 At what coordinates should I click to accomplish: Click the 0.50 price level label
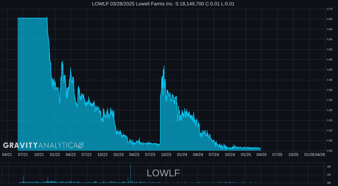click(330, 49)
